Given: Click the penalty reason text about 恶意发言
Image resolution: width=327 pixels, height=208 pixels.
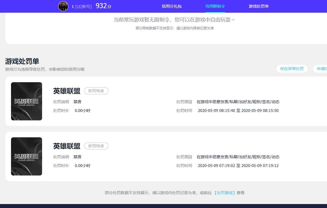Looking at the screenshot, I should [239, 102].
